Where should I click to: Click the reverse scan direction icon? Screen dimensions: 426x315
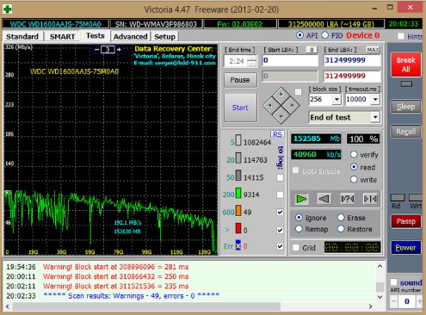324,199
